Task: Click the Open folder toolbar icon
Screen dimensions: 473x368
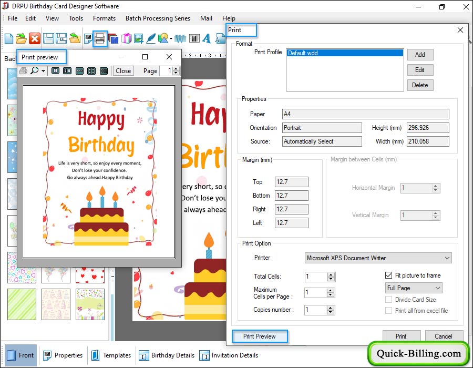Action: (x=21, y=38)
